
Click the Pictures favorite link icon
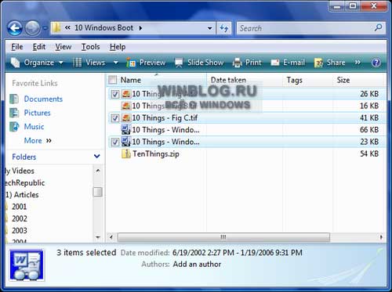point(14,113)
